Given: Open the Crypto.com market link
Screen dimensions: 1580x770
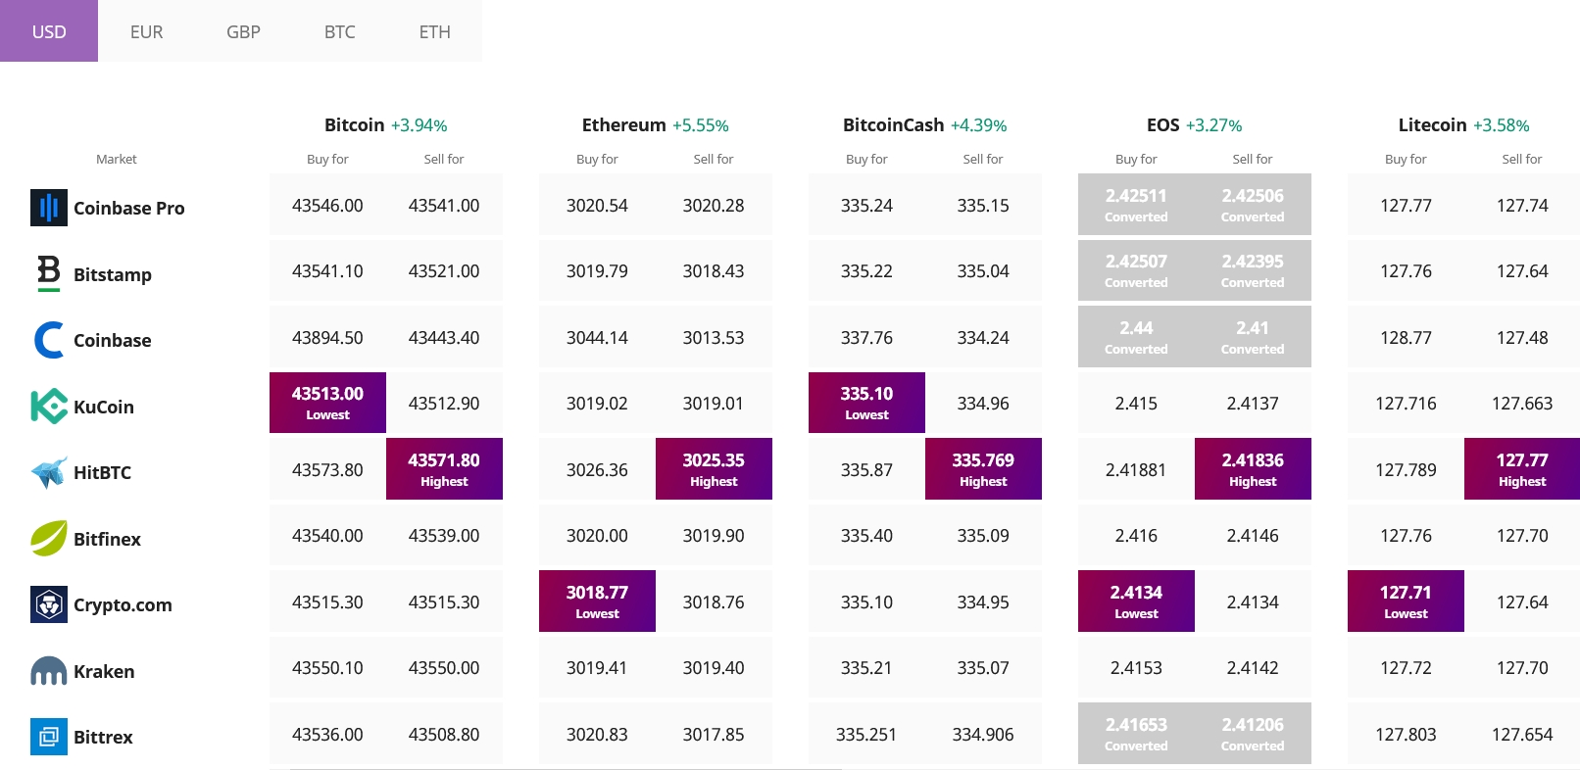Looking at the screenshot, I should (123, 604).
